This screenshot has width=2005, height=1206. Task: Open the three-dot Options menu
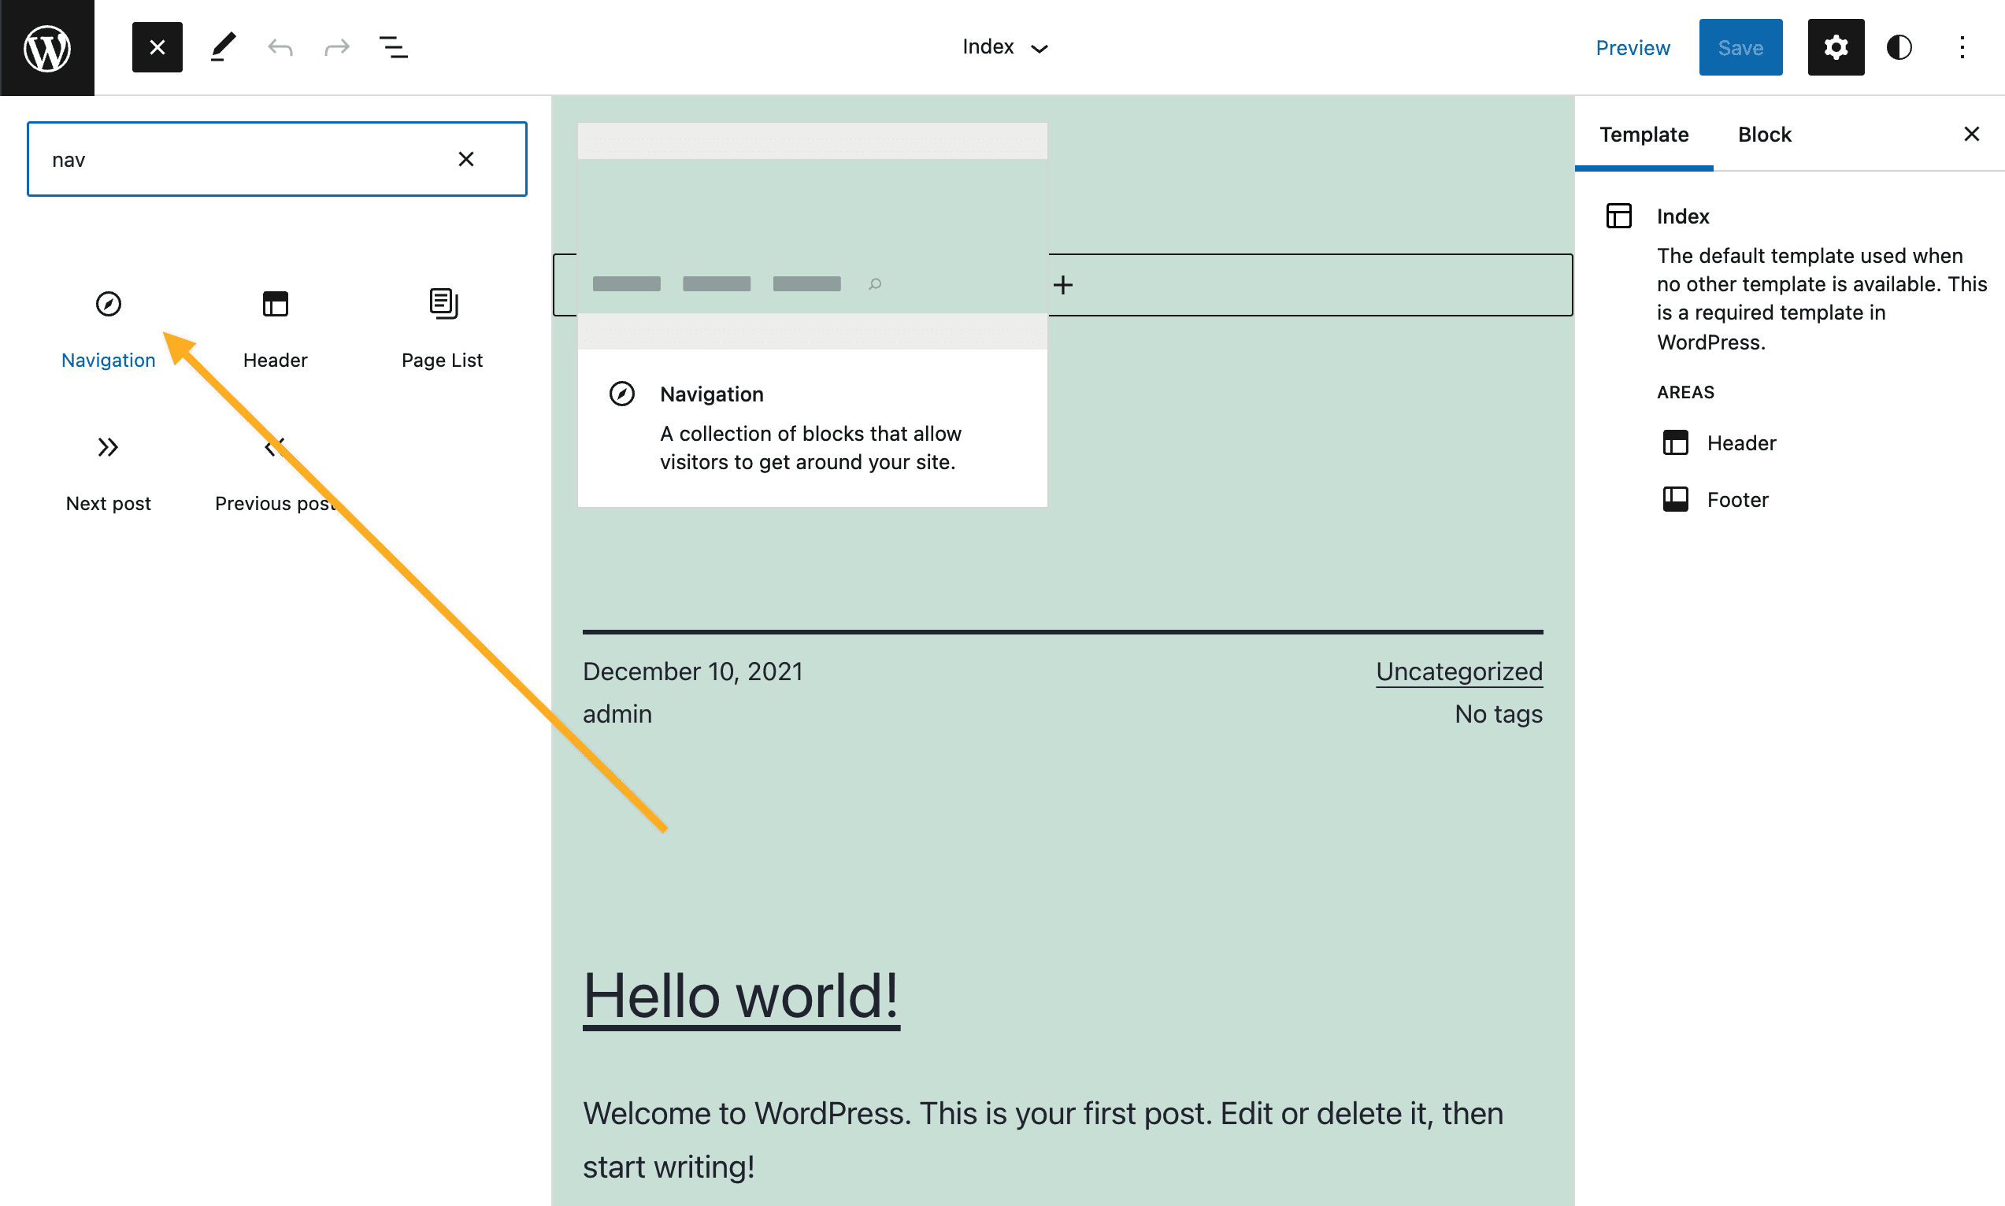click(1962, 47)
